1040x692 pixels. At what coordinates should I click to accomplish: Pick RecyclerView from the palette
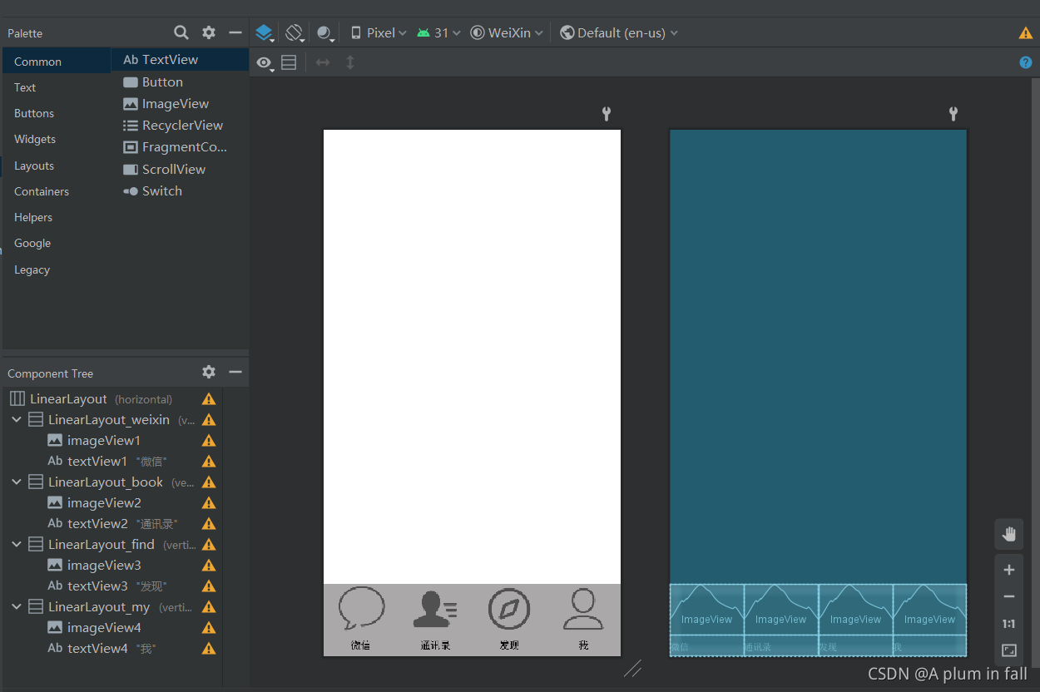tap(180, 126)
